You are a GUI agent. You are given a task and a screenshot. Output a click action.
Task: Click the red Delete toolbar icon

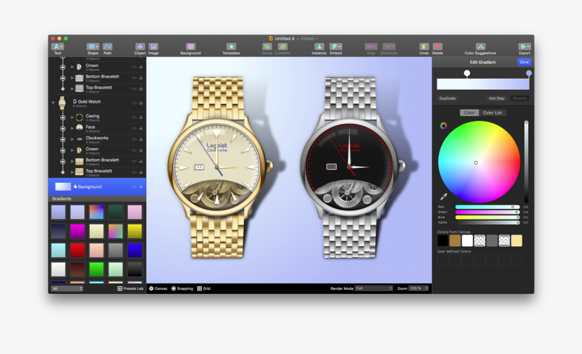[x=438, y=47]
